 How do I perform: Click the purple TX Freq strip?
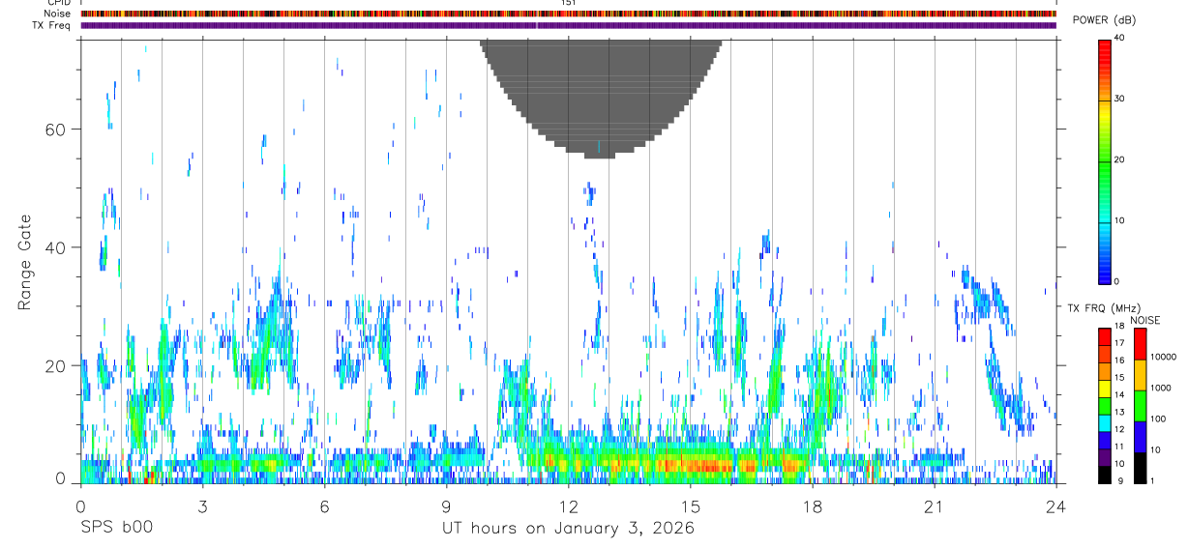(x=568, y=25)
